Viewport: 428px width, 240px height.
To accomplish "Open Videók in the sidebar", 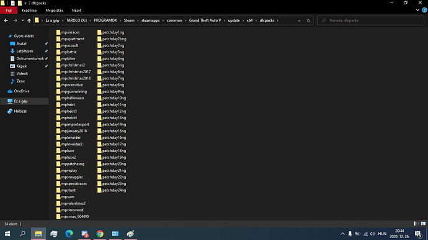I will point(22,74).
